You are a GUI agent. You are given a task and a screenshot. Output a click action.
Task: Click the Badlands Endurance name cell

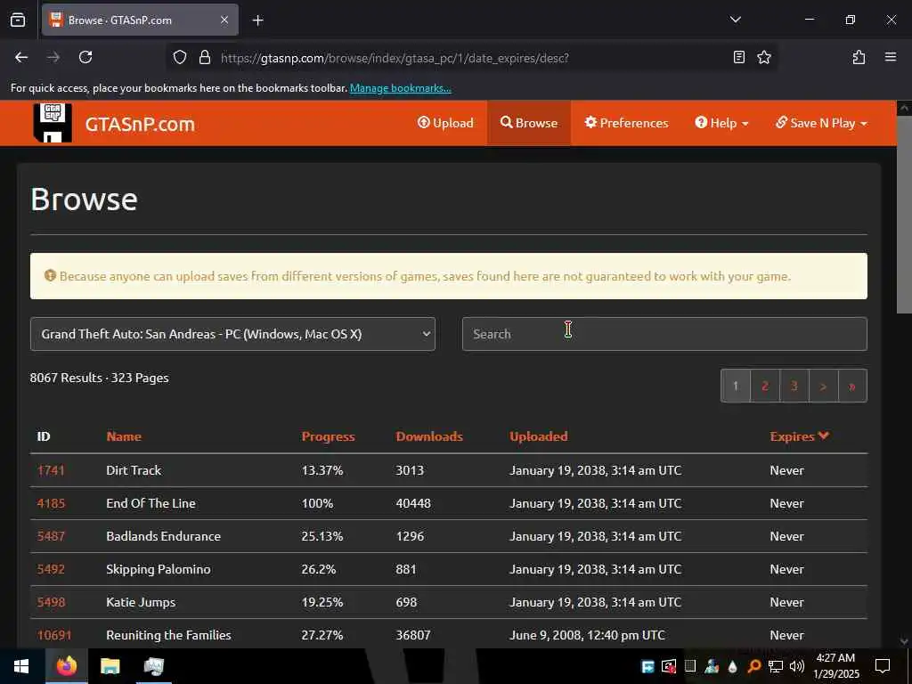(164, 536)
